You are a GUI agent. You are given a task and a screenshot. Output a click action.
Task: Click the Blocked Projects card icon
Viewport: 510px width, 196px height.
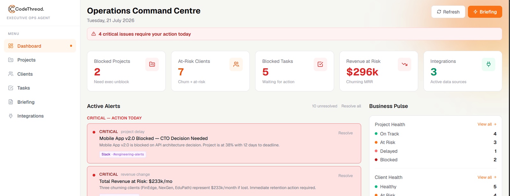[x=152, y=64]
